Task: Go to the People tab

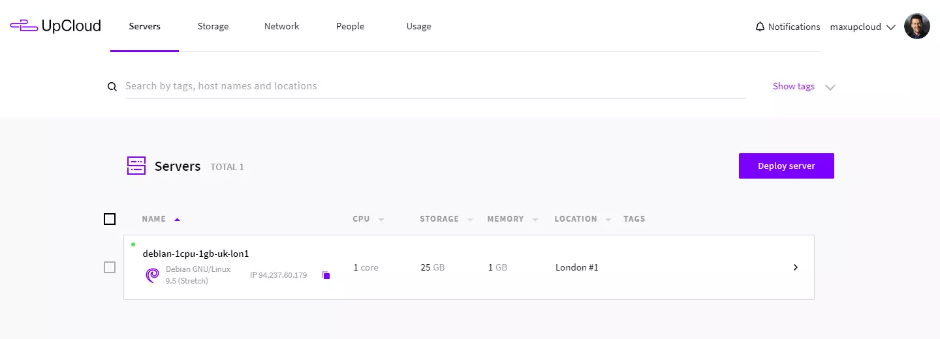Action: (351, 26)
